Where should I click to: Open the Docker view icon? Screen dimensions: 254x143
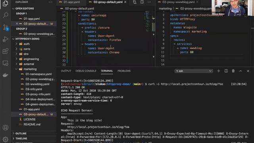coord(5,75)
